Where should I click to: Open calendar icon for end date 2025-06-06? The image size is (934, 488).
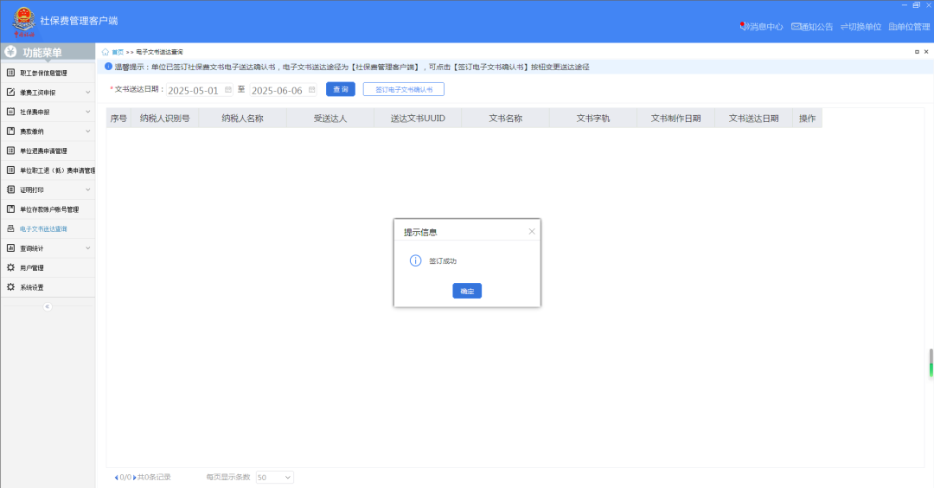[x=312, y=89]
